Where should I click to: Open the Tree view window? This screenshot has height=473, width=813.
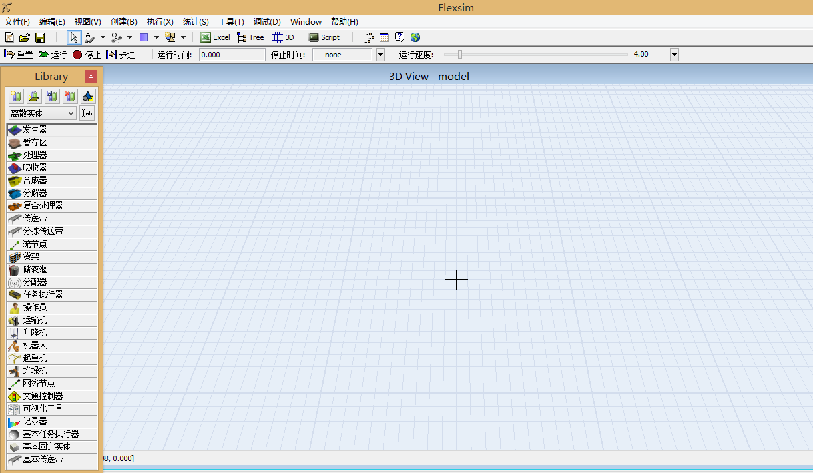click(x=250, y=37)
